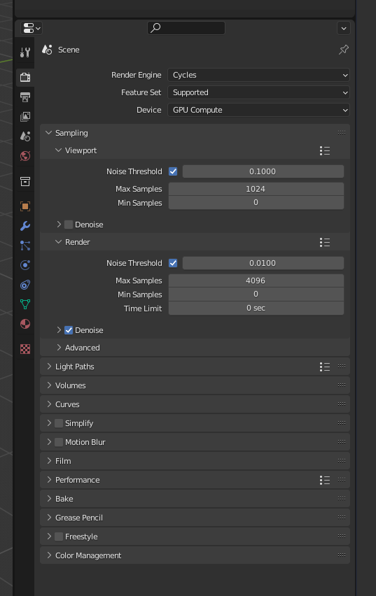The height and width of the screenshot is (596, 376).
Task: Open the World properties tab
Action: click(25, 156)
